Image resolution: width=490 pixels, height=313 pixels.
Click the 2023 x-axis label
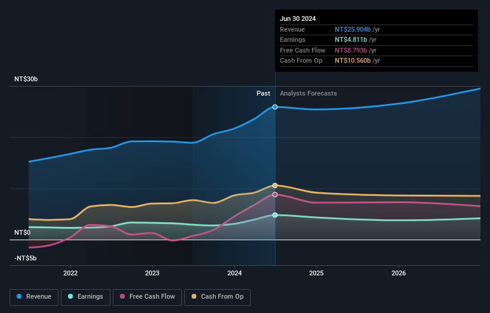(x=152, y=273)
